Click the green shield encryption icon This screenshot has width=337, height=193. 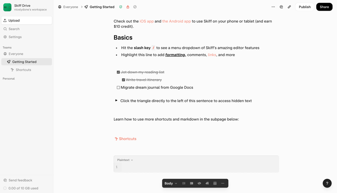click(x=121, y=7)
